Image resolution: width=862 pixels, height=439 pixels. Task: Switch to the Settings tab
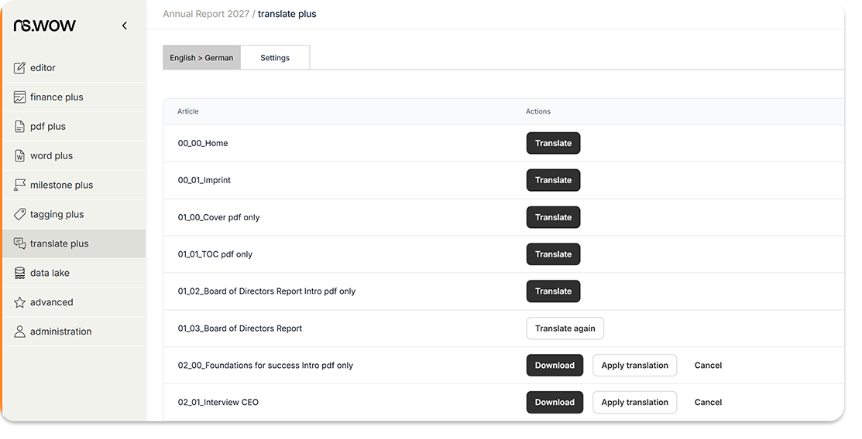point(275,58)
